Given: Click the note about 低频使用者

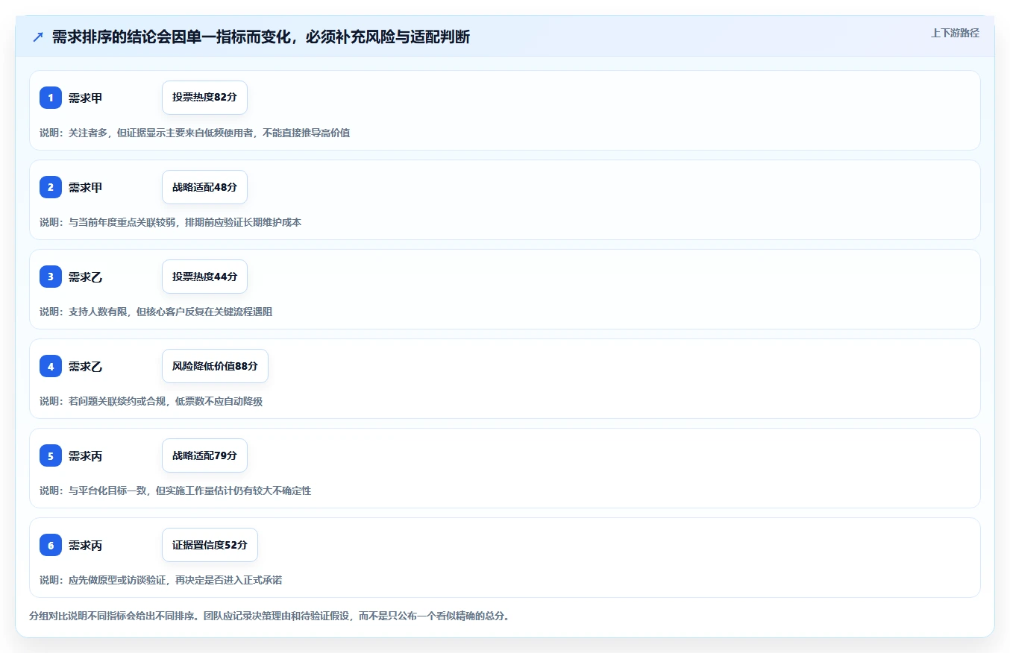Looking at the screenshot, I should tap(195, 133).
